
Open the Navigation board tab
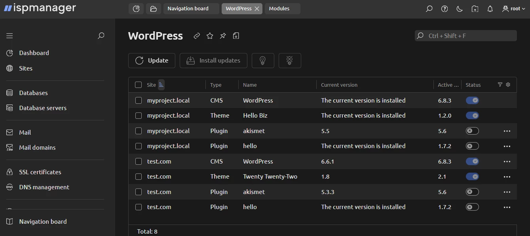(191, 8)
